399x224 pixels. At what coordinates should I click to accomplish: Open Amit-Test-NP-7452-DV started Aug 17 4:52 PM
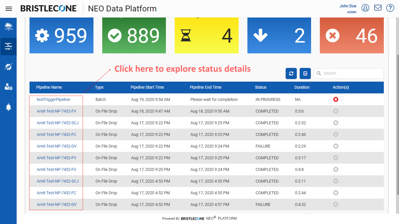coord(57,204)
